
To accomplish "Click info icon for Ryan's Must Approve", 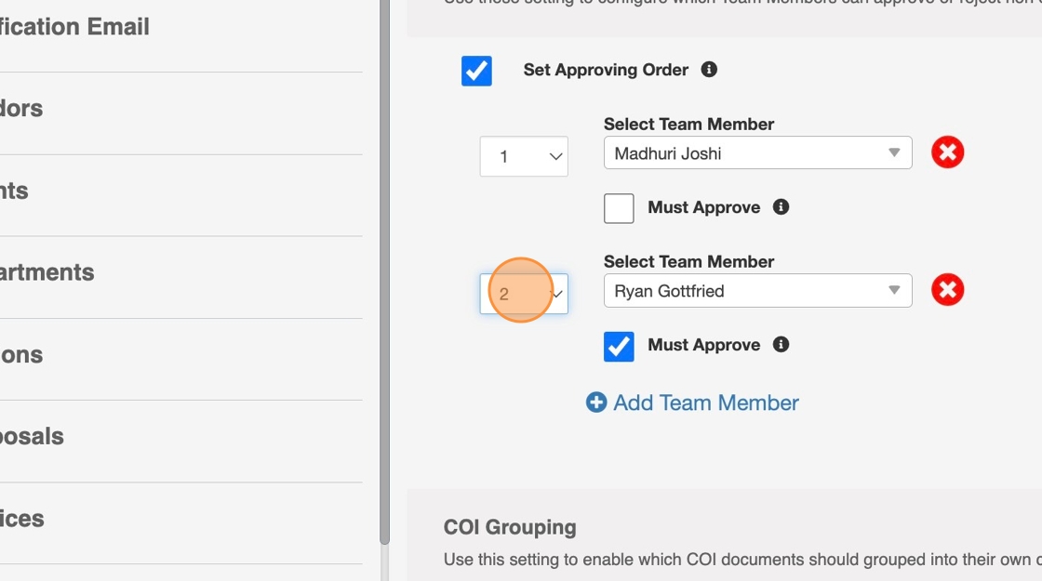I will point(781,345).
